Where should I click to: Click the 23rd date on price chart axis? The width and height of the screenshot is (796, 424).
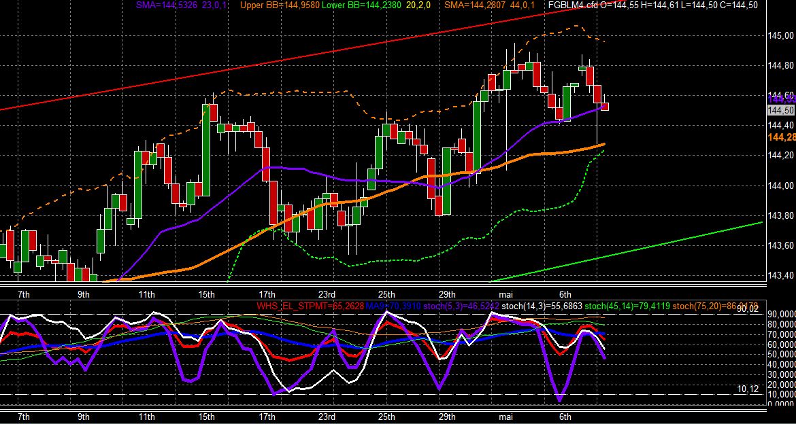click(327, 294)
